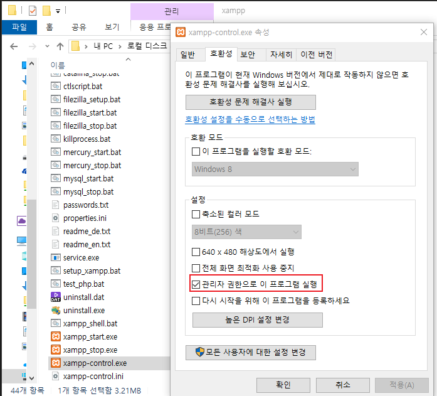
Task: Open the 8비트(256) 색 color dropdown
Action: coord(246,232)
